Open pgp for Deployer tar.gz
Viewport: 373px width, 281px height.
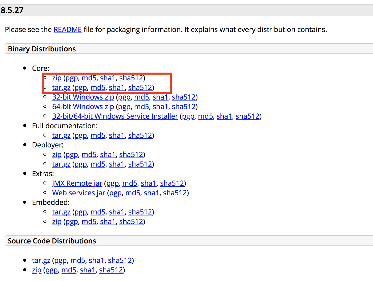[81, 164]
